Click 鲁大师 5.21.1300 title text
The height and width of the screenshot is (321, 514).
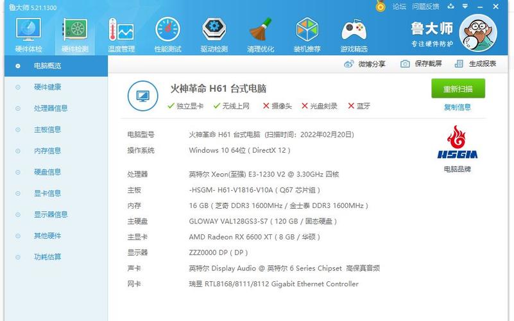pyautogui.click(x=33, y=7)
